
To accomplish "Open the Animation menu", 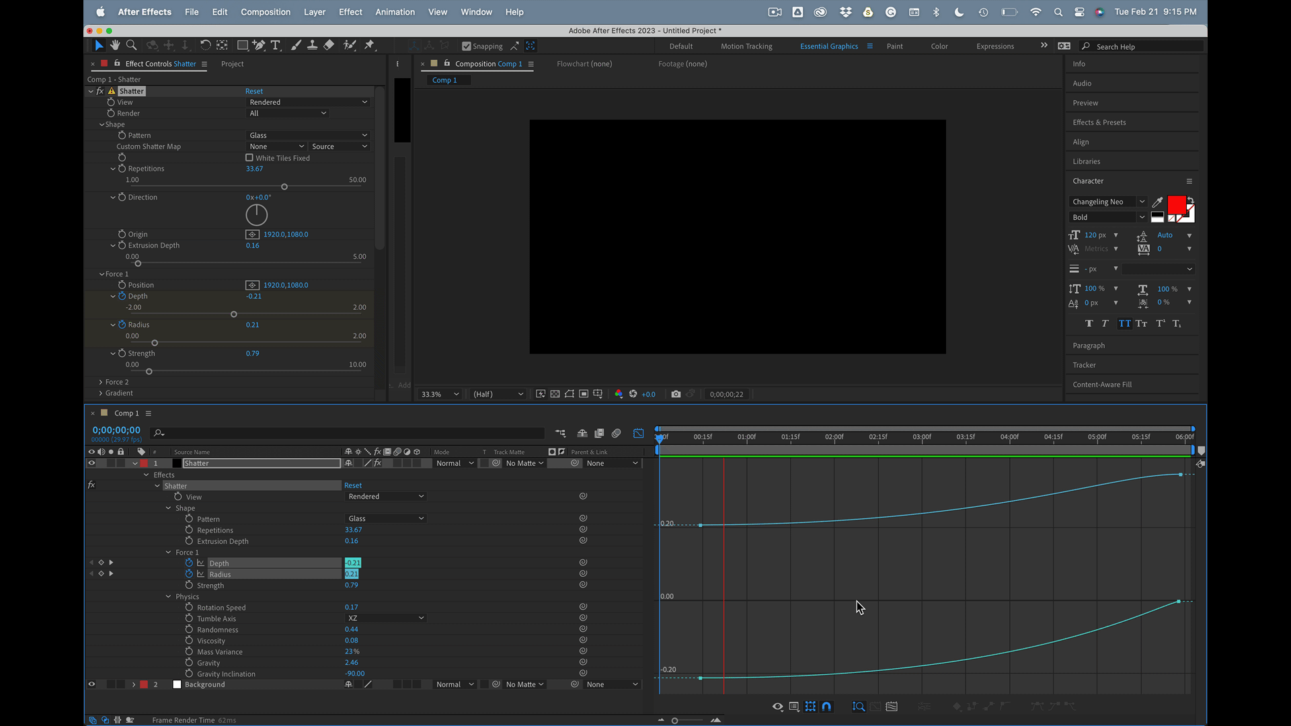I will click(395, 11).
